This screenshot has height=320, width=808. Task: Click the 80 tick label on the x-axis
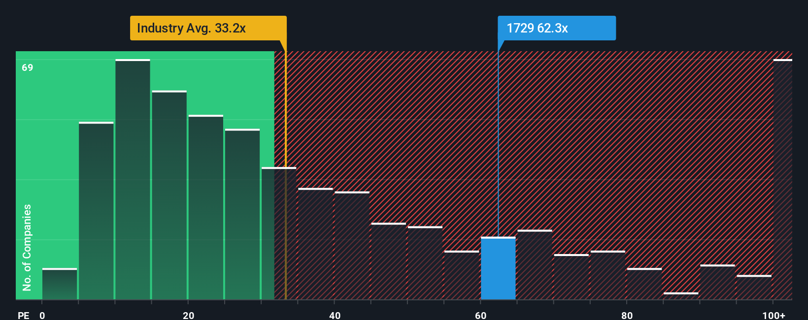[627, 315]
